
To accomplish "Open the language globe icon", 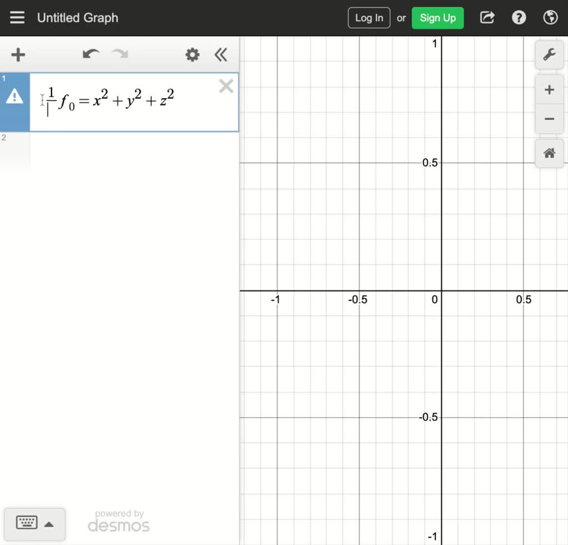I will click(x=550, y=17).
